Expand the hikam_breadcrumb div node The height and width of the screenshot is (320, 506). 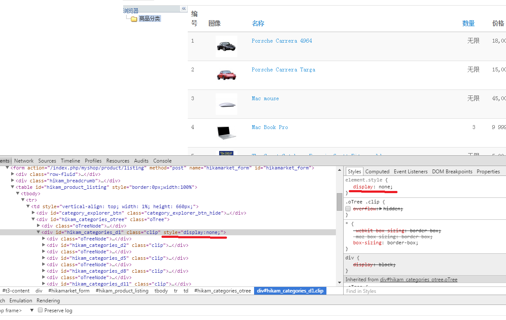click(x=12, y=181)
